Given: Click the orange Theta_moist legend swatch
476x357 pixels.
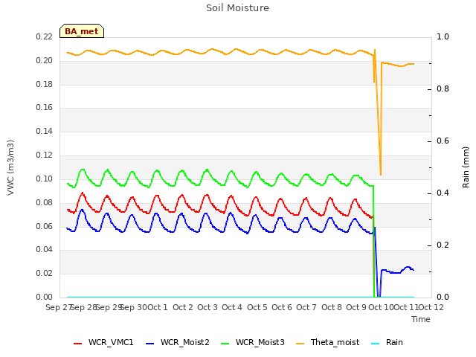Looking at the screenshot, I should pyautogui.click(x=300, y=344).
